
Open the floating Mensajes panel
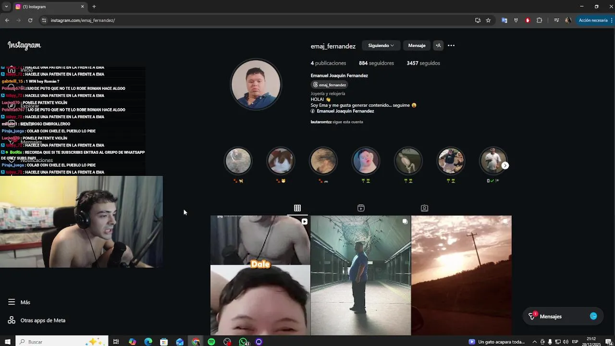[563, 316]
